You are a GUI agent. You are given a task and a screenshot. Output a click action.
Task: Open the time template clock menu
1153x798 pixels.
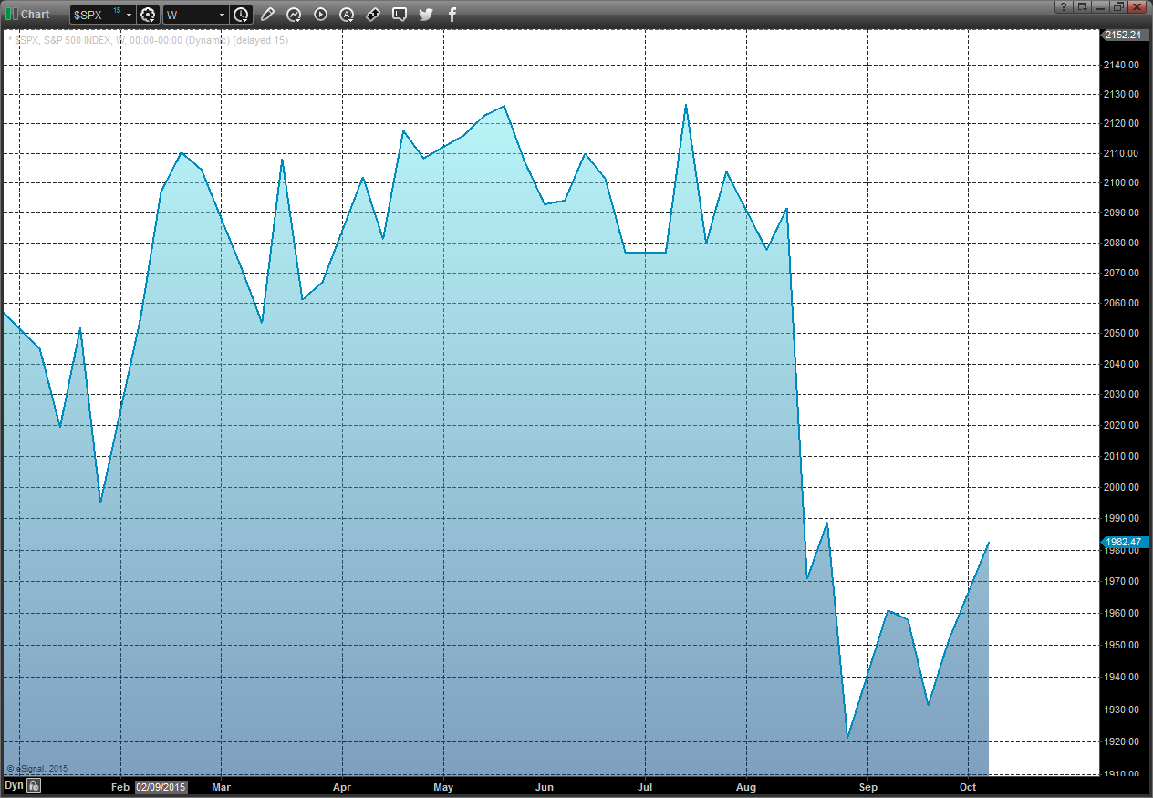[x=241, y=15]
